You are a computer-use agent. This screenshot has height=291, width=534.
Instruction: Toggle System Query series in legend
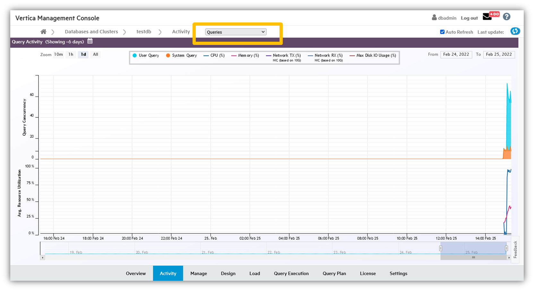[181, 56]
